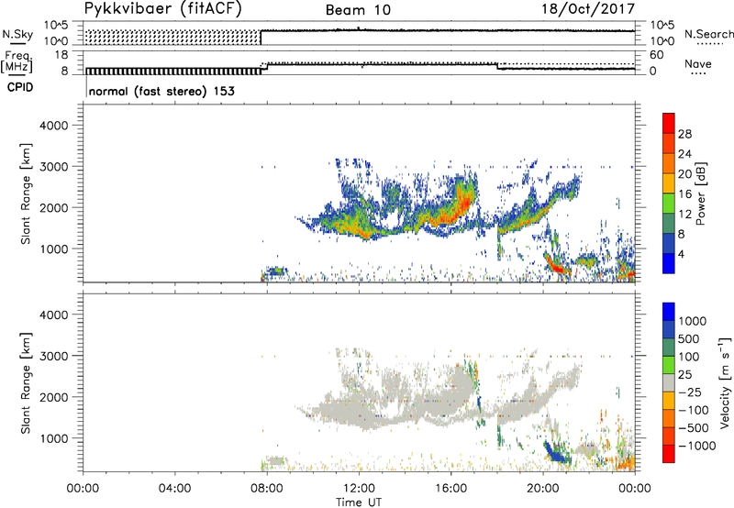Click the 'N.Sky' axis label
The width and height of the screenshot is (734, 508).
17,35
